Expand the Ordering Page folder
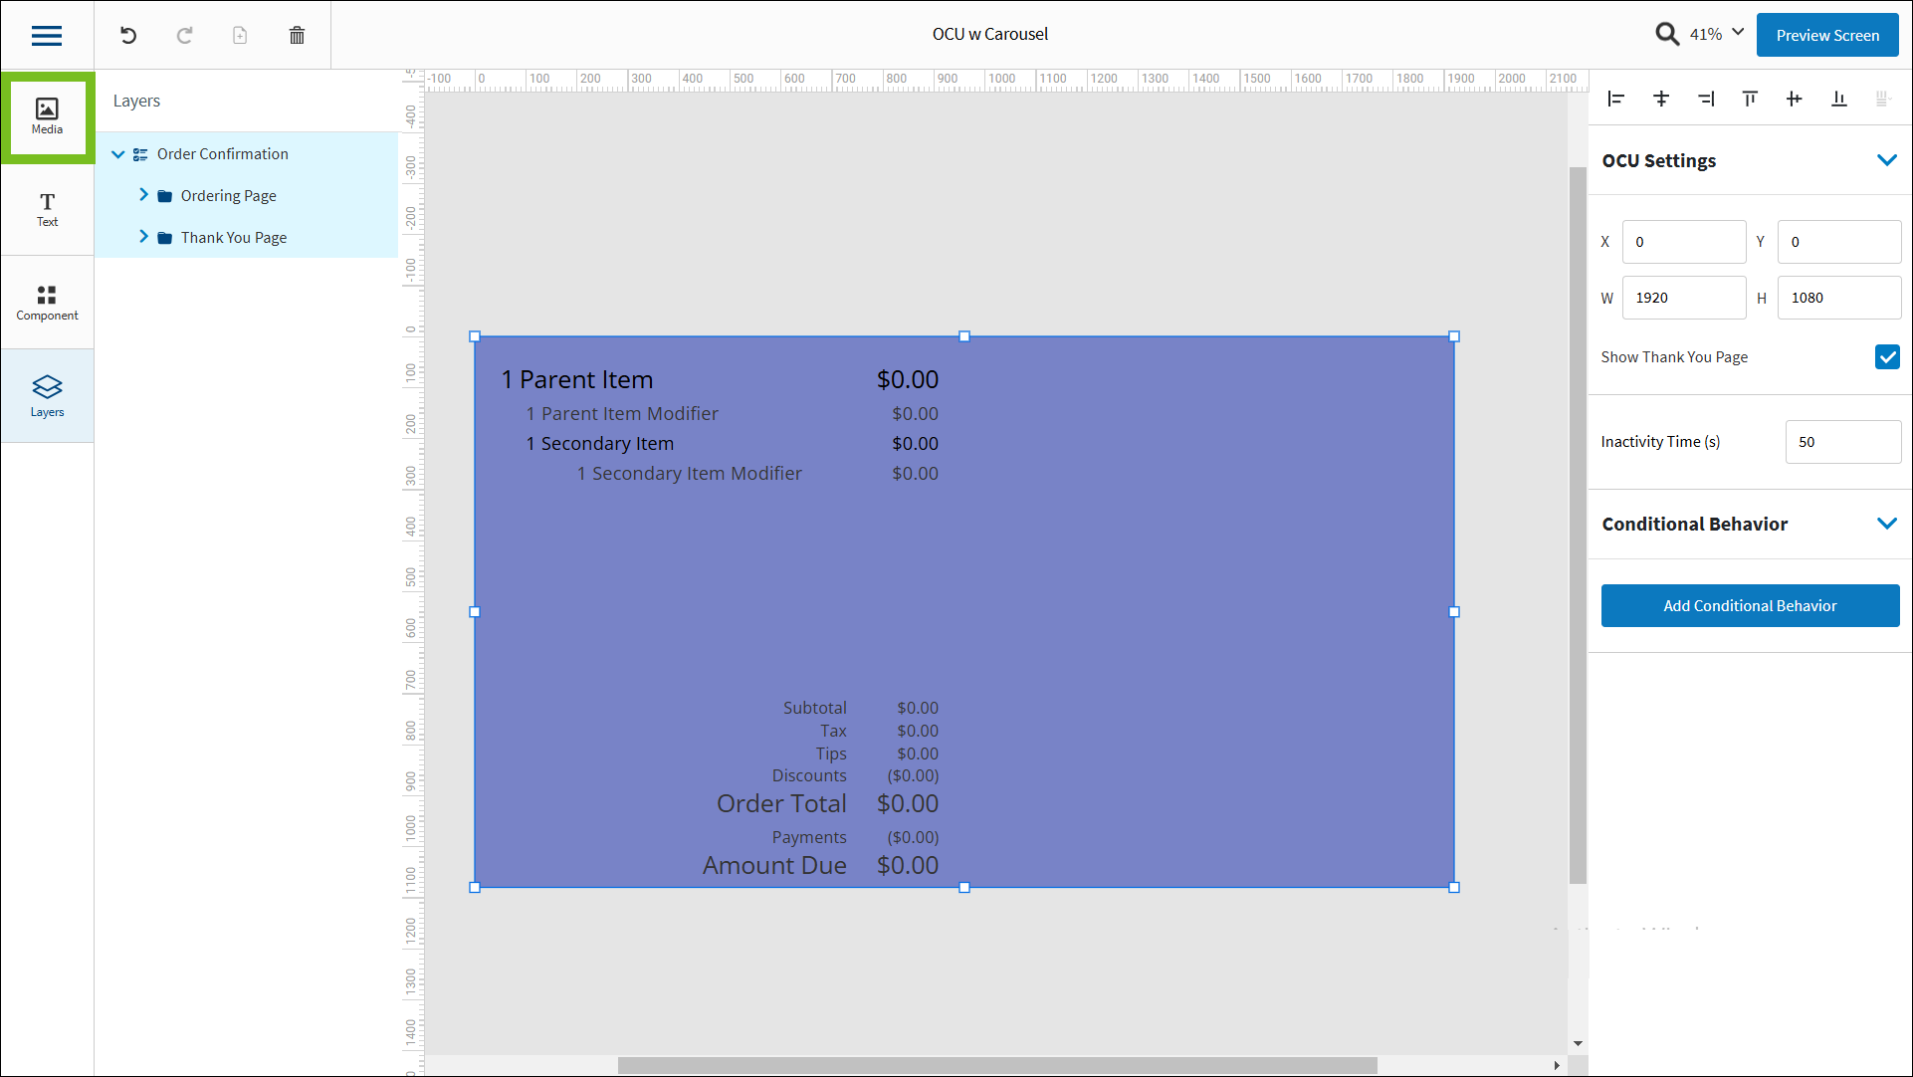Image resolution: width=1913 pixels, height=1077 pixels. coord(143,195)
